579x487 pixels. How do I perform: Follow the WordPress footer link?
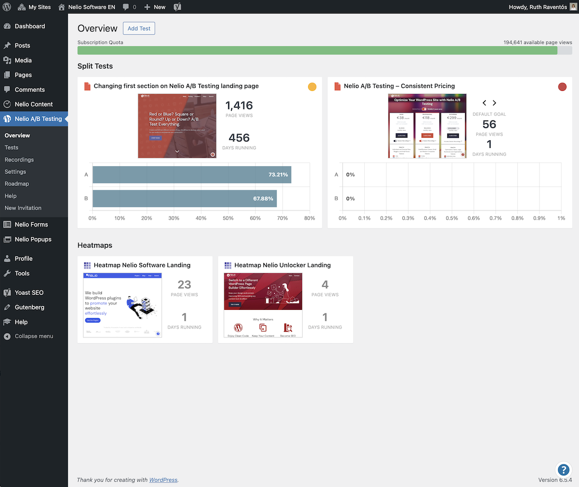(x=163, y=480)
